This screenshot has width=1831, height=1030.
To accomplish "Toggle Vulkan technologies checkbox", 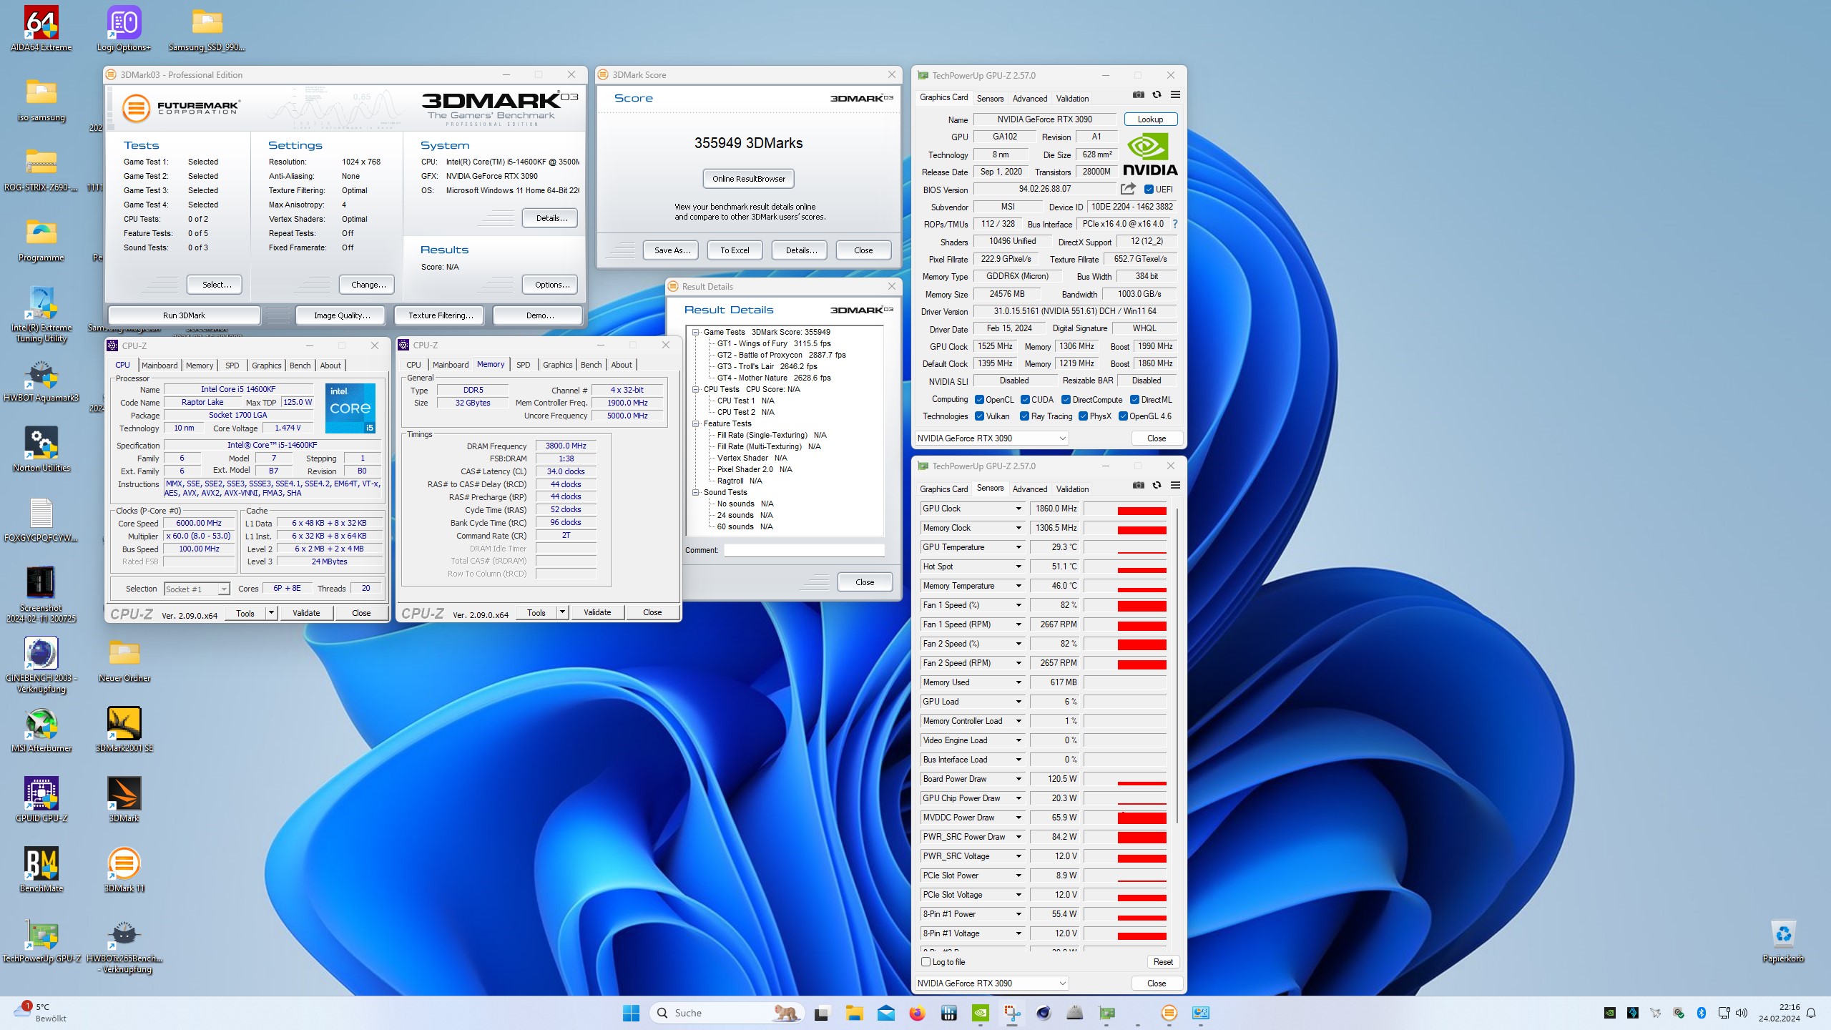I will [979, 416].
